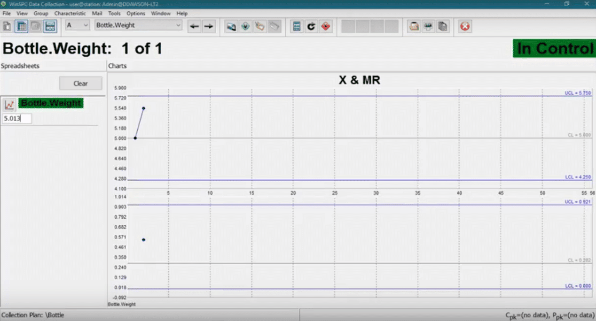Click the next characteristic right arrow
The height and width of the screenshot is (321, 596).
point(209,26)
